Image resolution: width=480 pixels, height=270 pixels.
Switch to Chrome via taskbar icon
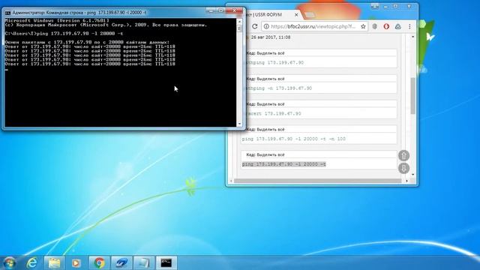99,263
